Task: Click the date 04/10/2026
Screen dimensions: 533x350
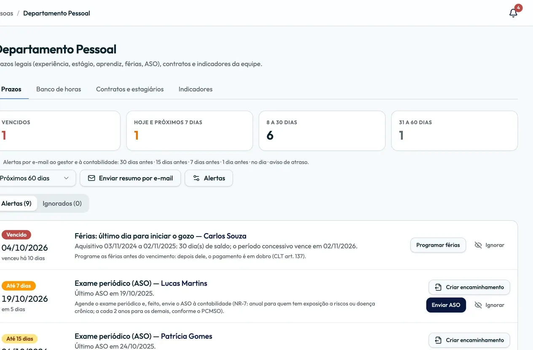Action: pos(25,248)
